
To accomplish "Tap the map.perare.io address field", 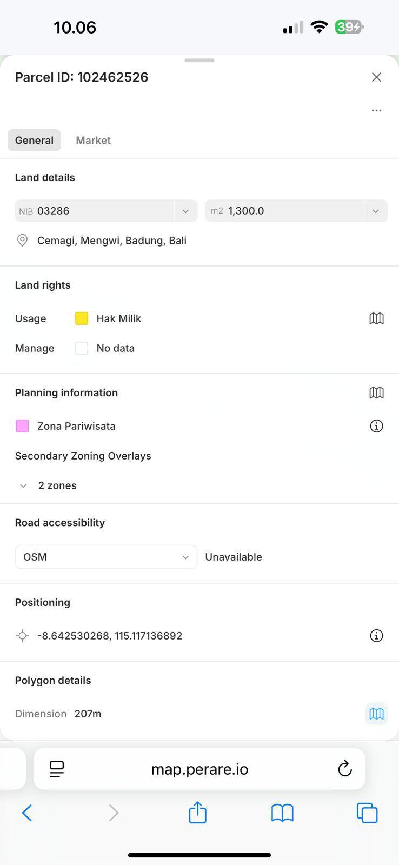I will [199, 769].
